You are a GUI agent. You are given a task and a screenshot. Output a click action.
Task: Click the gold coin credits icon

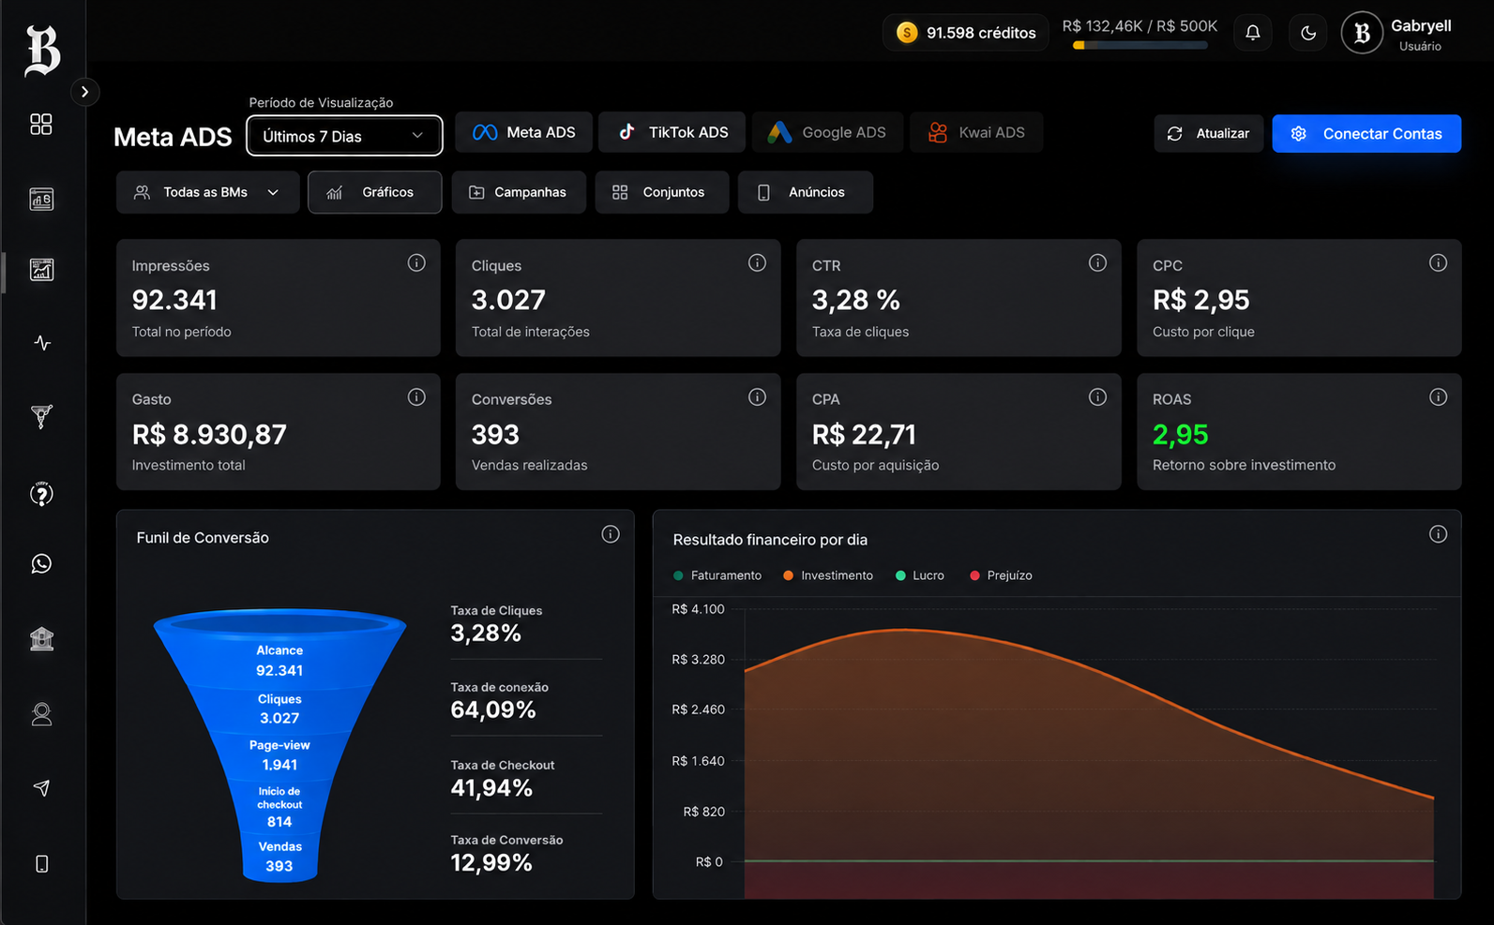907,33
